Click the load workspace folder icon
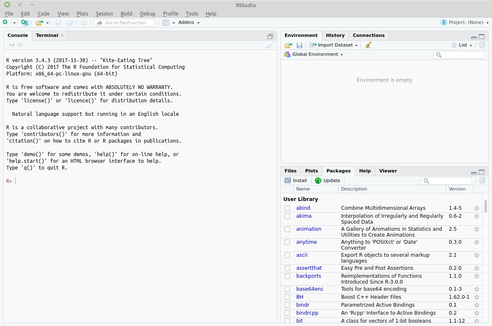Screen dimensions: 492x326 288,45
